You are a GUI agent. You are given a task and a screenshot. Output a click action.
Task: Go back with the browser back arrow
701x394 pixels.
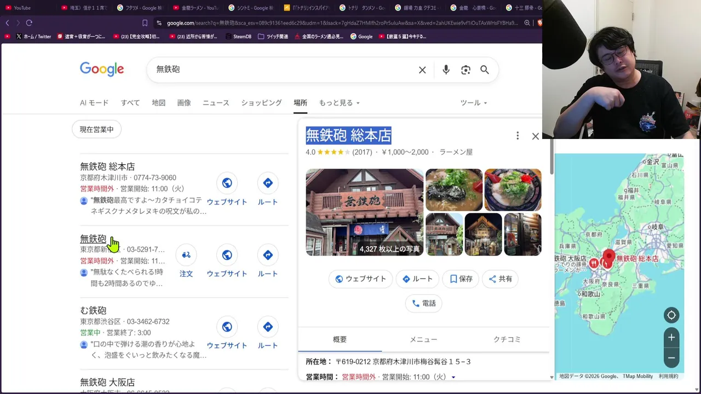pyautogui.click(x=7, y=23)
